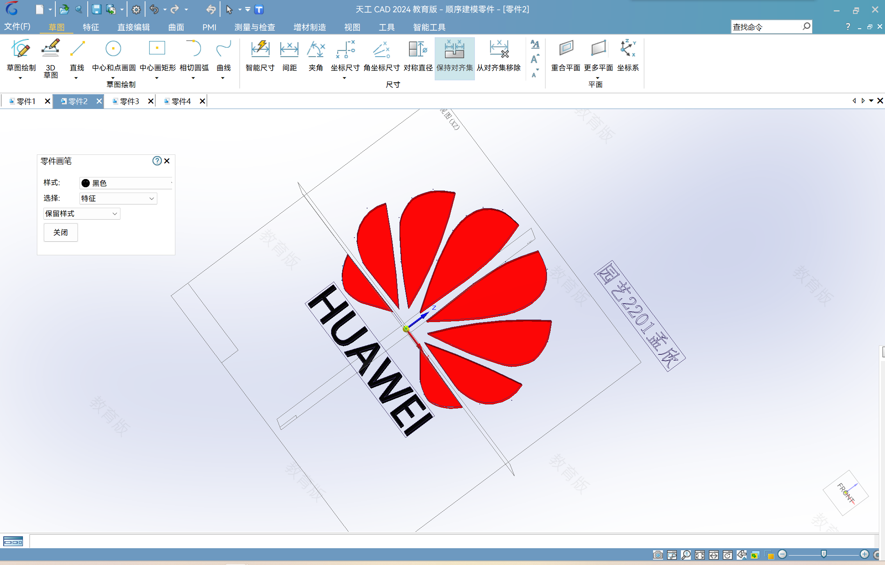This screenshot has width=885, height=565.
Task: Click the zoom slider handle
Action: point(824,554)
